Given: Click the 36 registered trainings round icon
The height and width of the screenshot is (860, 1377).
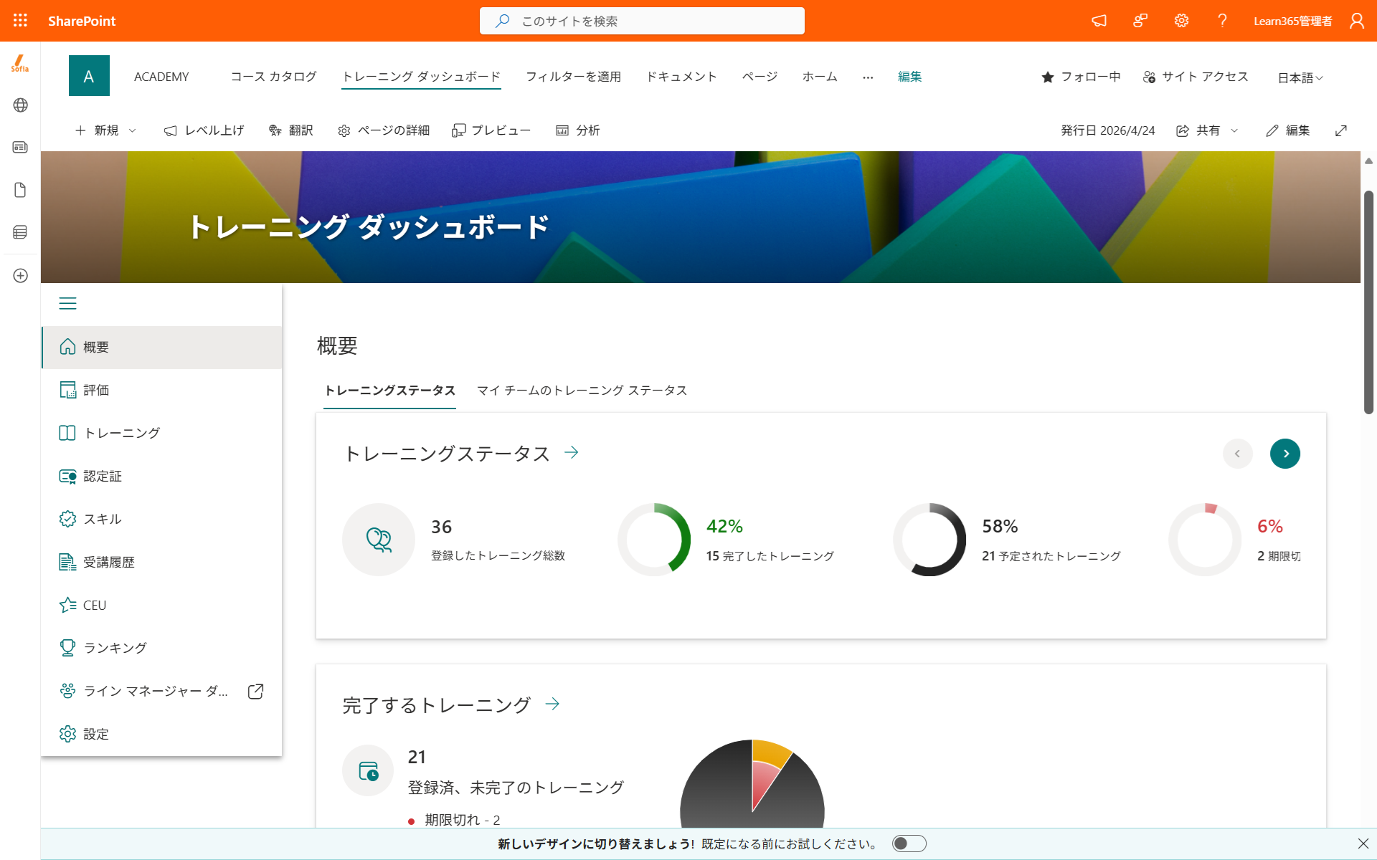Looking at the screenshot, I should (379, 540).
